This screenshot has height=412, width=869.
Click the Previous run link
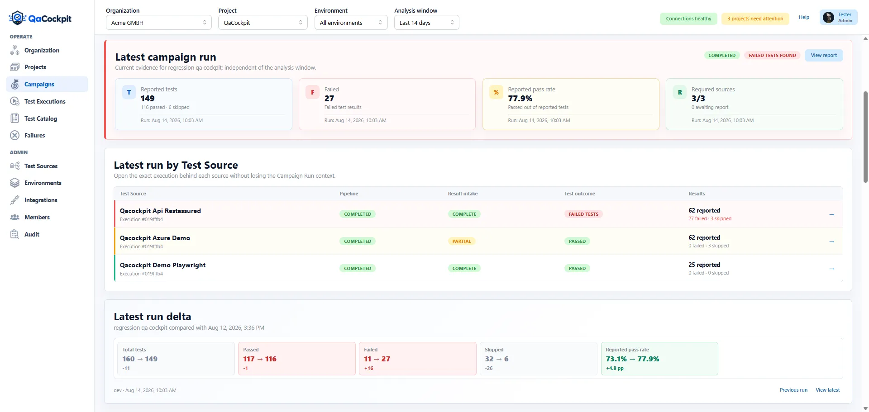tap(793, 390)
